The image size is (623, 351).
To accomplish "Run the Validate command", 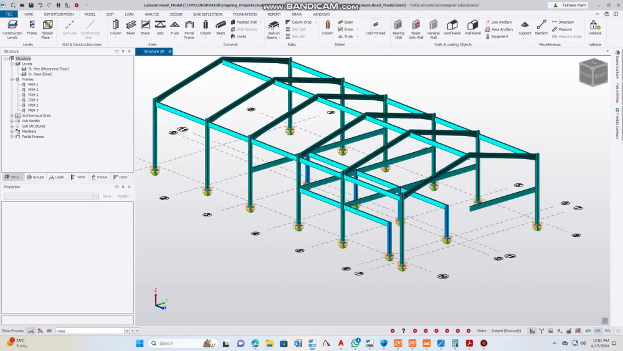I will pos(595,28).
